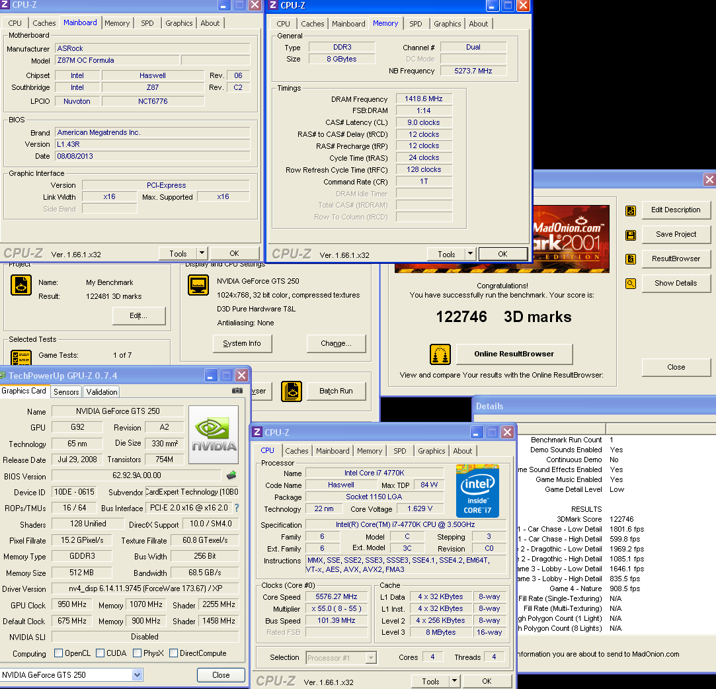Click the Bus Interface question mark in GPU-Z

pyautogui.click(x=237, y=508)
